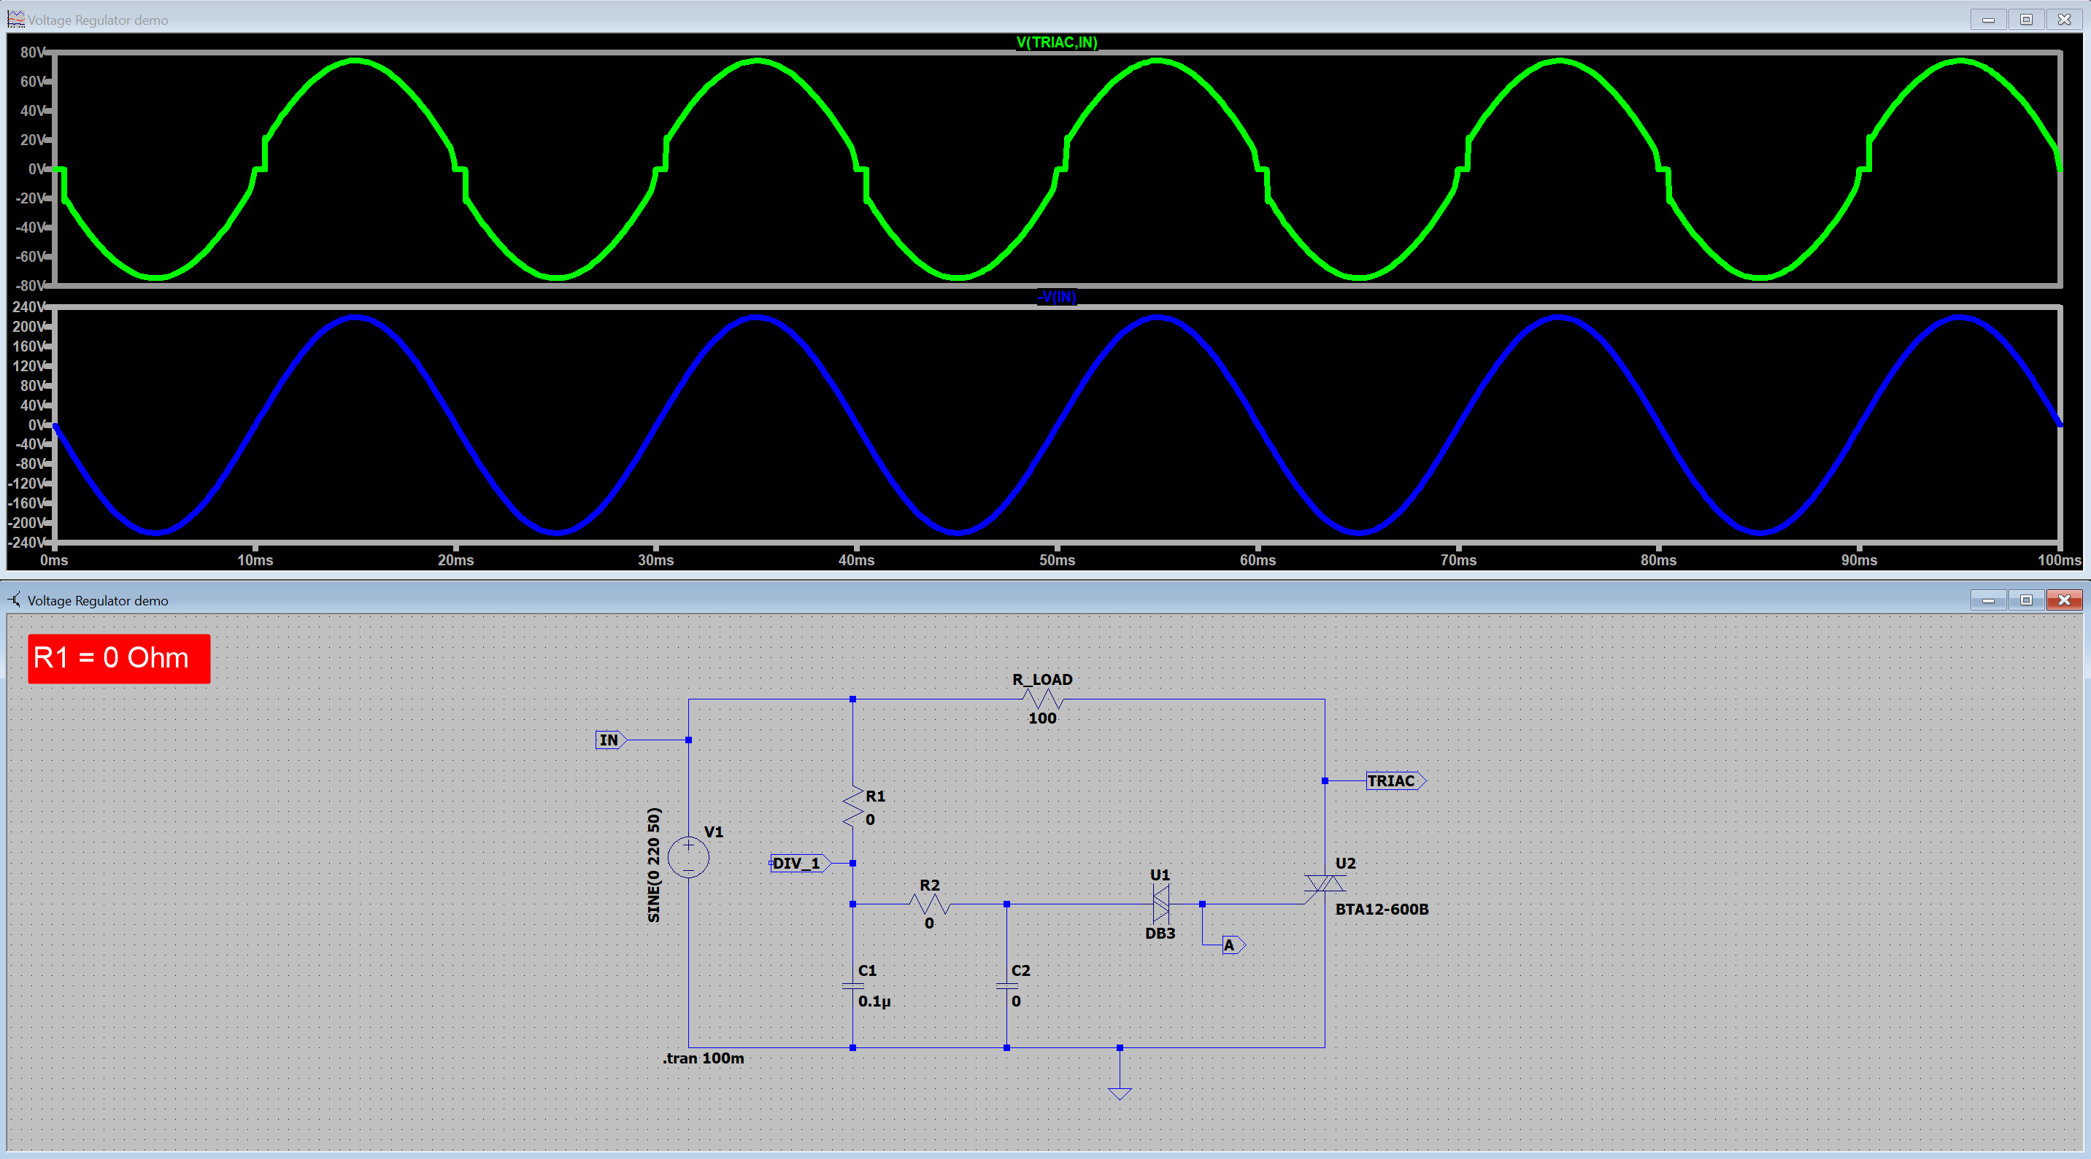
Task: Click the 100 value of R_LOAD
Action: pyautogui.click(x=1042, y=718)
